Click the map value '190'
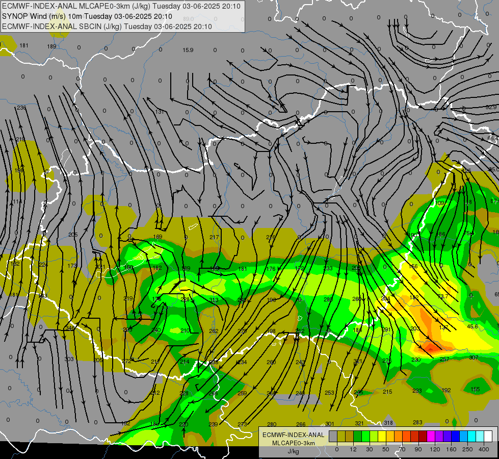 click(413, 235)
